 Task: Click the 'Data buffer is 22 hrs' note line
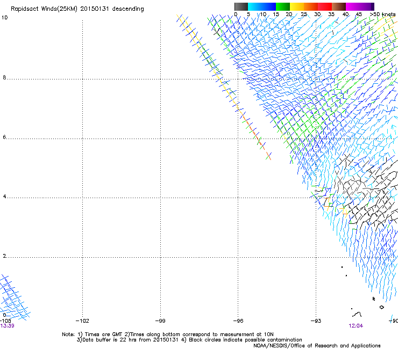click(x=189, y=340)
